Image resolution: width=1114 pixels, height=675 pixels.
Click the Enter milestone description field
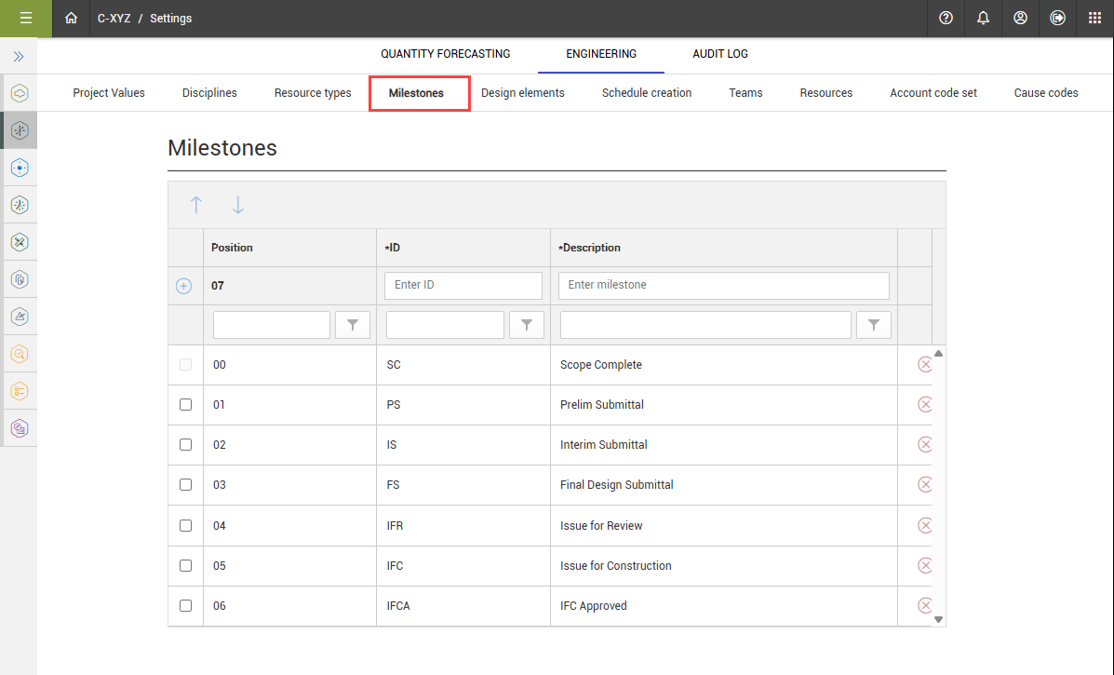tap(723, 285)
